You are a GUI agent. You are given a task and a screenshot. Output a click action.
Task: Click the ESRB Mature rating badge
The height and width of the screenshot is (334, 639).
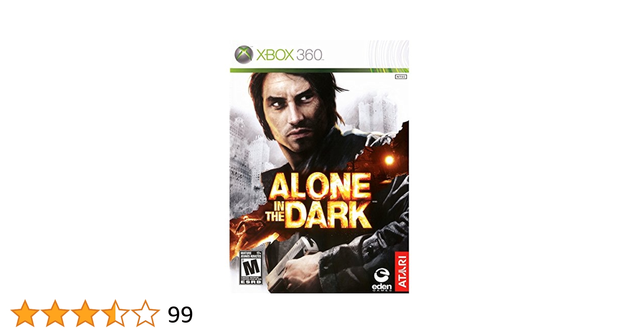pyautogui.click(x=251, y=267)
